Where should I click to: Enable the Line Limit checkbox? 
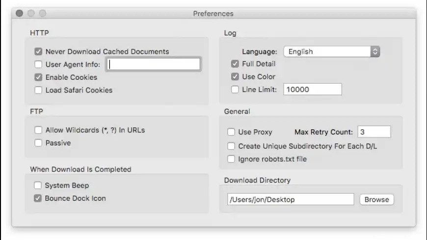pos(235,90)
